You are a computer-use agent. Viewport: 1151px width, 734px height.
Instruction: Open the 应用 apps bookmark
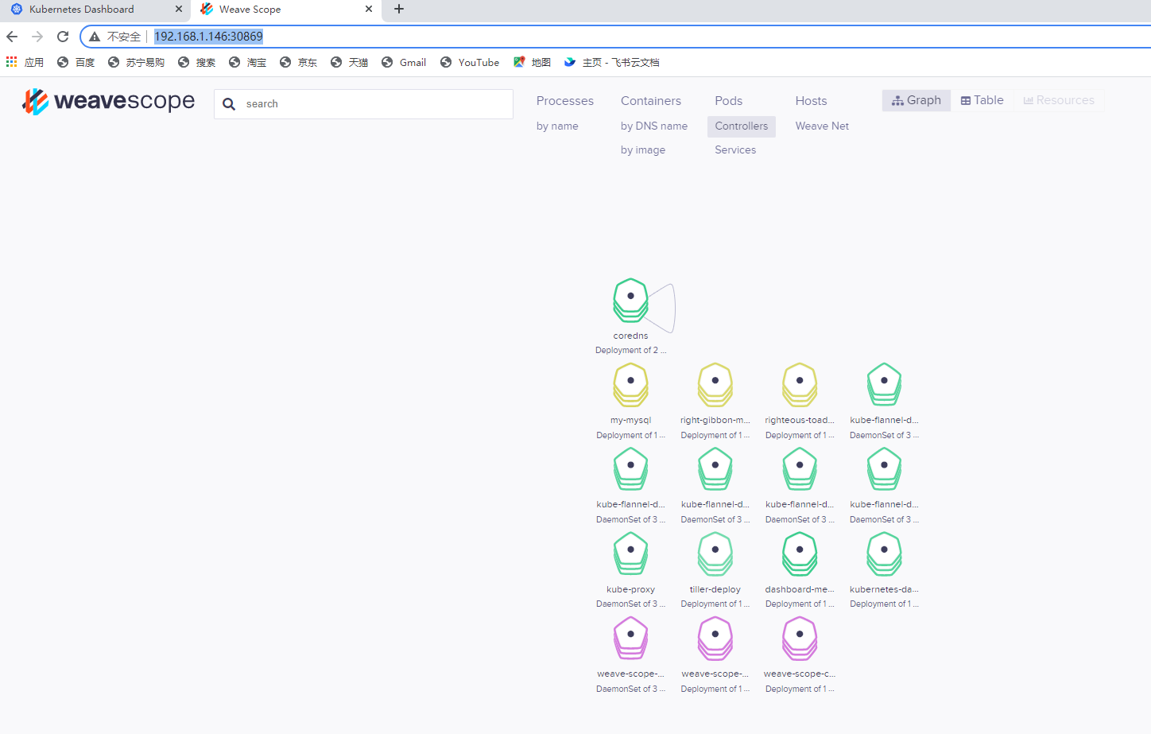(25, 62)
